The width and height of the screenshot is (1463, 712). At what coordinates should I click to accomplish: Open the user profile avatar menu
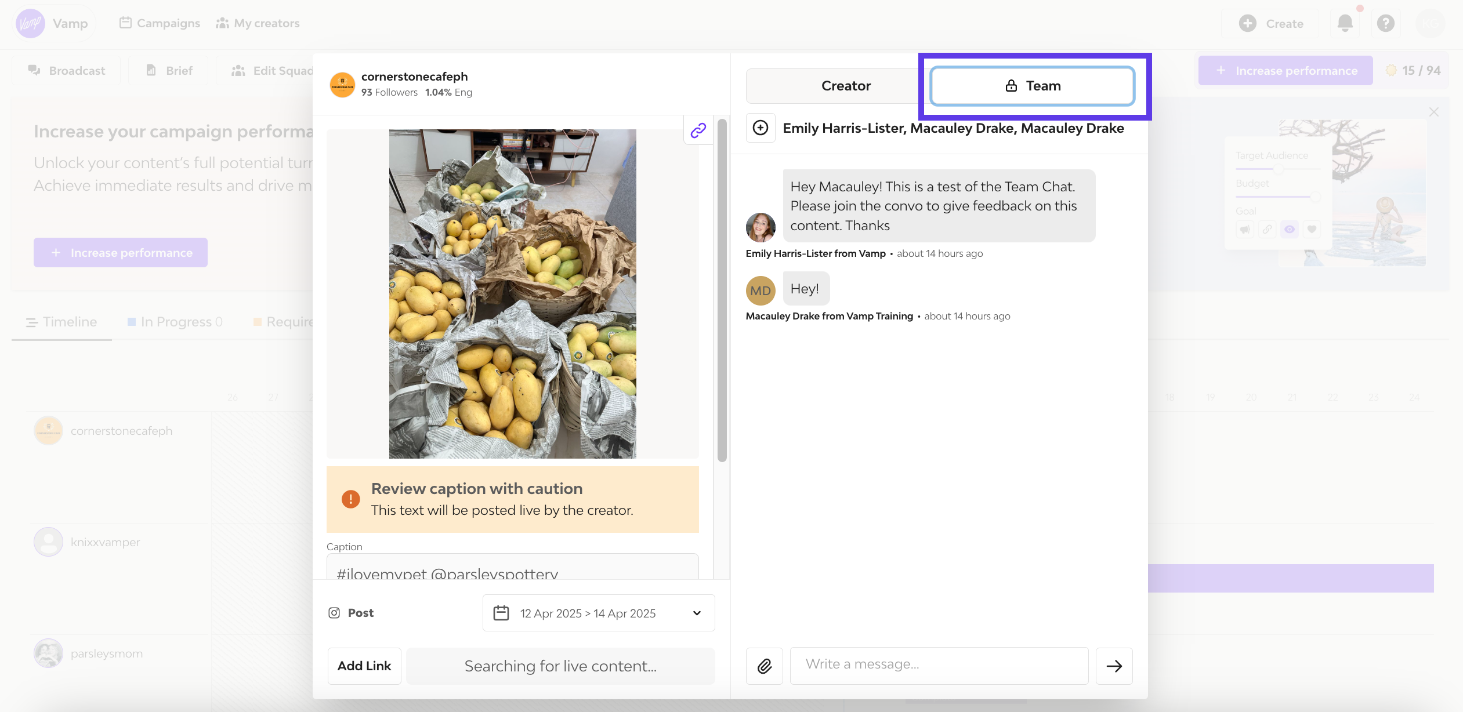(x=1431, y=24)
